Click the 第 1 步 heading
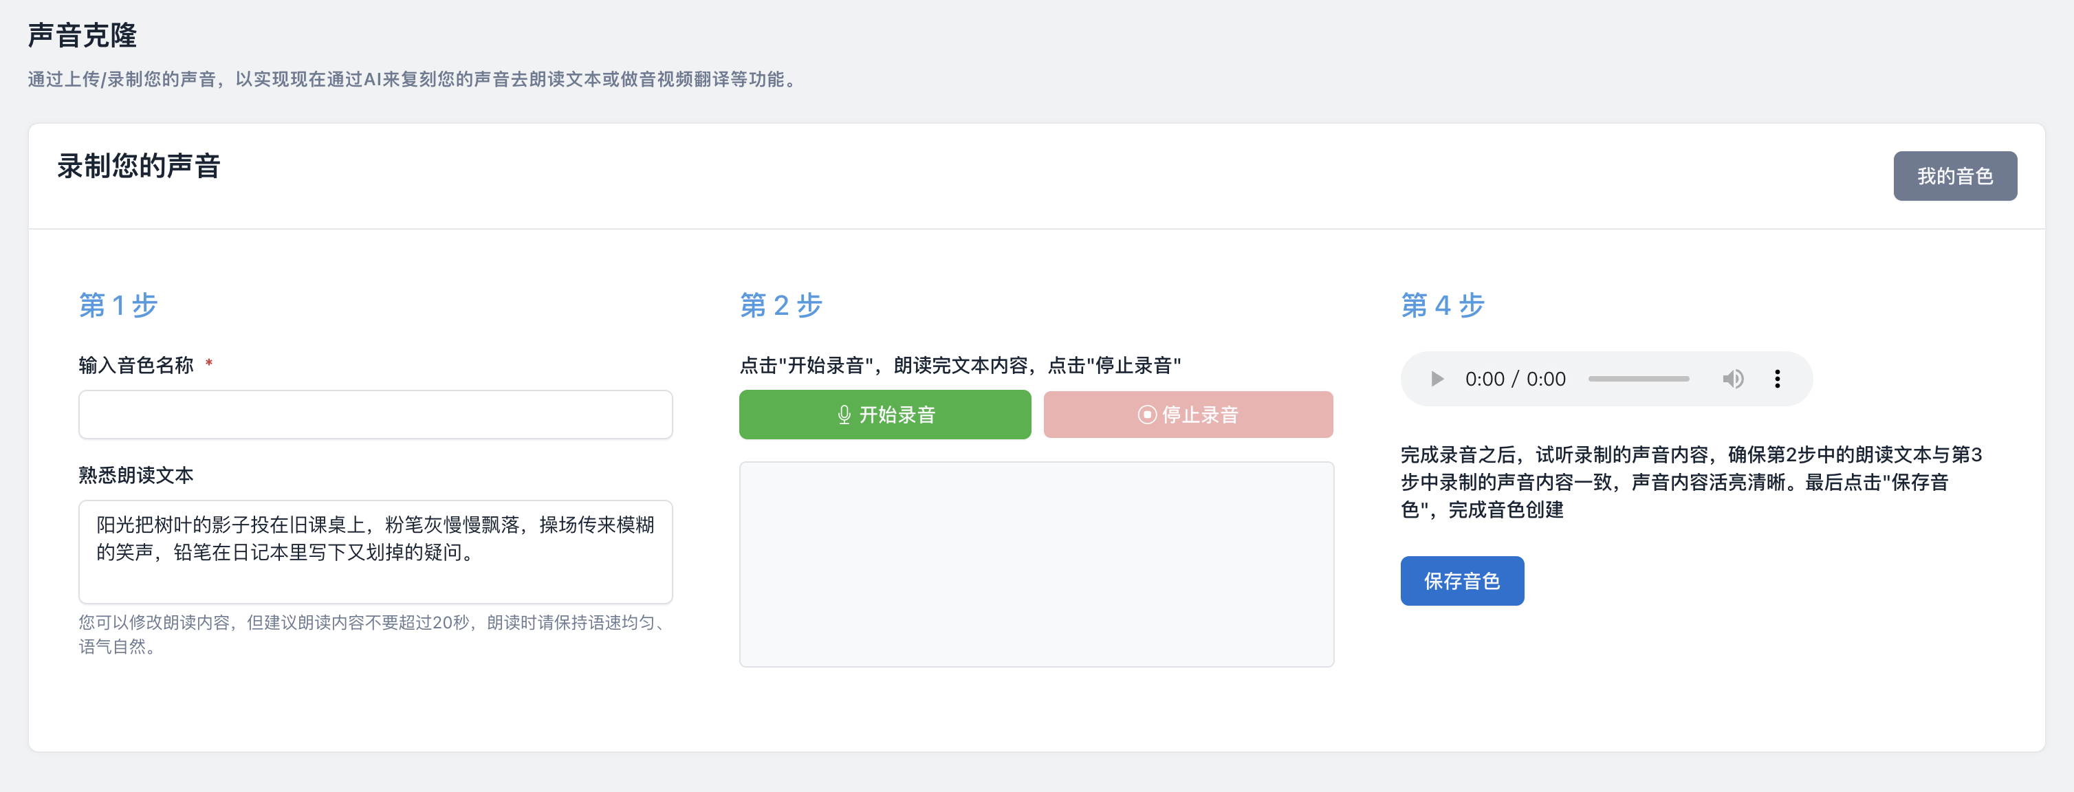The image size is (2074, 792). tap(118, 306)
